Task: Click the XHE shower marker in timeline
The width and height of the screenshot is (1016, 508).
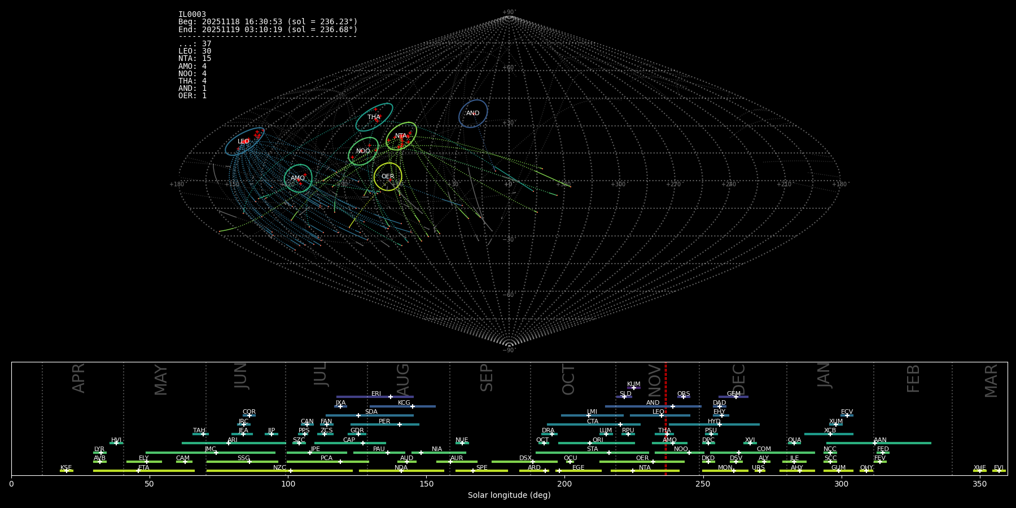Action: click(x=980, y=471)
